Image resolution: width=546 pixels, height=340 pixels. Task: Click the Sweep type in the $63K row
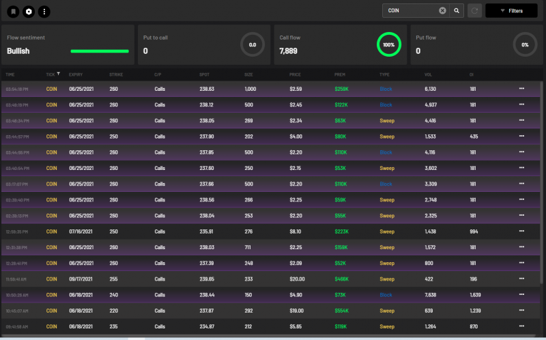tap(387, 121)
